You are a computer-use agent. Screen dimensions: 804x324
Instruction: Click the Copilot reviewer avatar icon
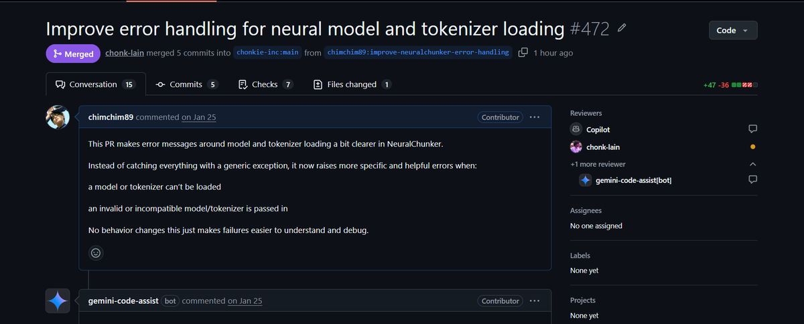tap(576, 130)
